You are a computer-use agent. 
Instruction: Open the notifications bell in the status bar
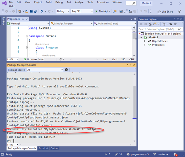click(x=175, y=155)
